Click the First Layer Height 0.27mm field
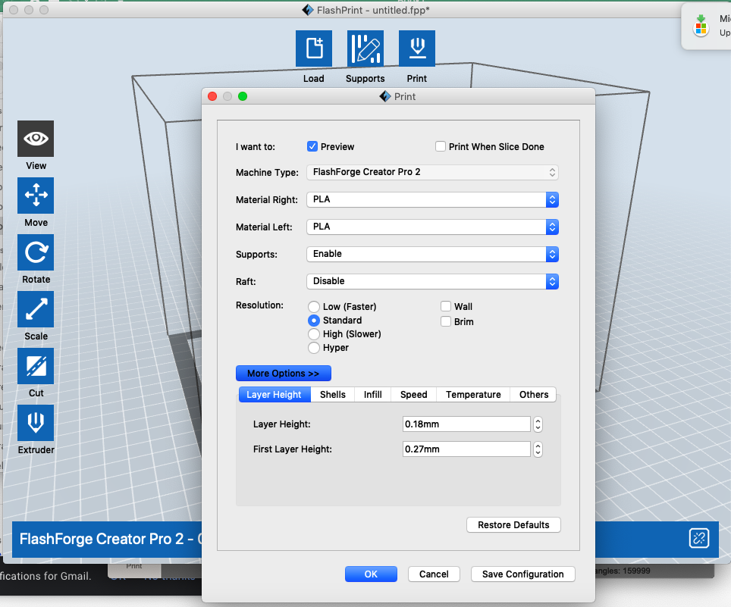This screenshot has width=731, height=607. point(466,449)
